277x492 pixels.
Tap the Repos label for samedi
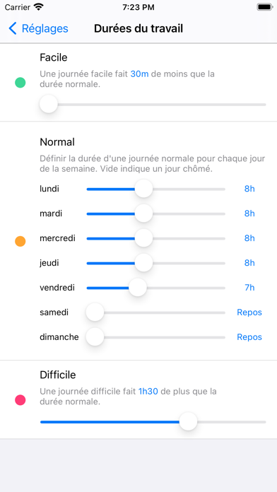click(249, 312)
